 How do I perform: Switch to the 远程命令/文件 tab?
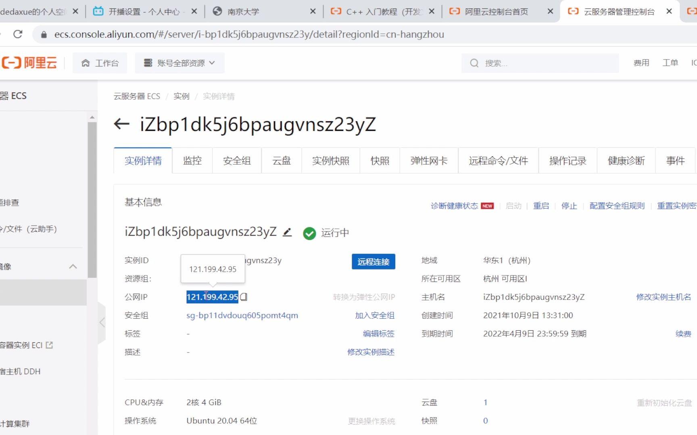coord(499,161)
